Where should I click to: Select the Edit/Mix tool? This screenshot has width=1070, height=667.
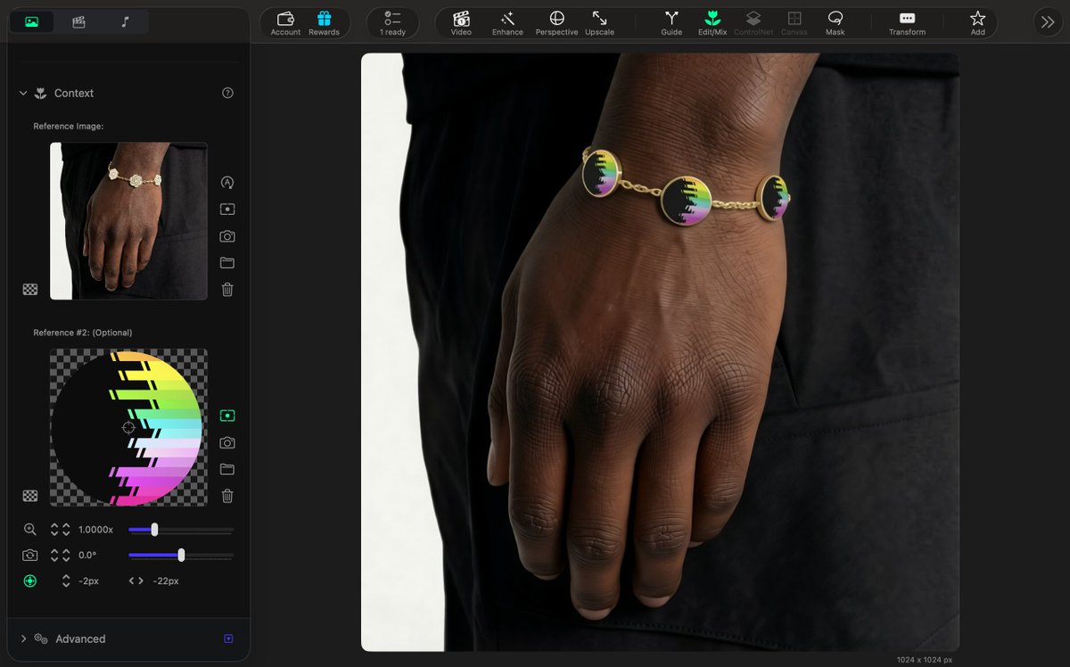coord(712,23)
